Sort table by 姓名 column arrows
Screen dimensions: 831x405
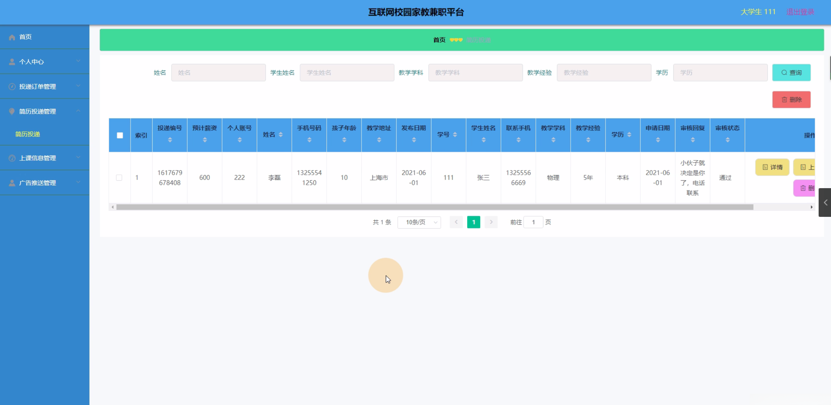coord(280,135)
